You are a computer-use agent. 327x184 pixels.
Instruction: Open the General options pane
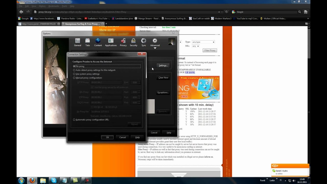tap(78, 42)
